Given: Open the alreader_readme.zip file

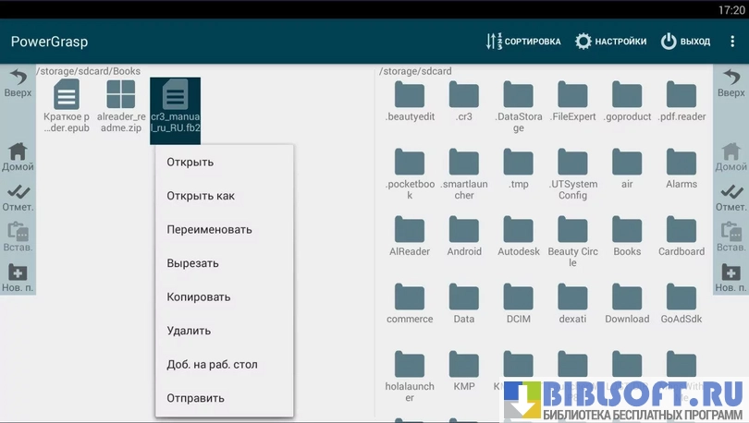Looking at the screenshot, I should [x=121, y=105].
